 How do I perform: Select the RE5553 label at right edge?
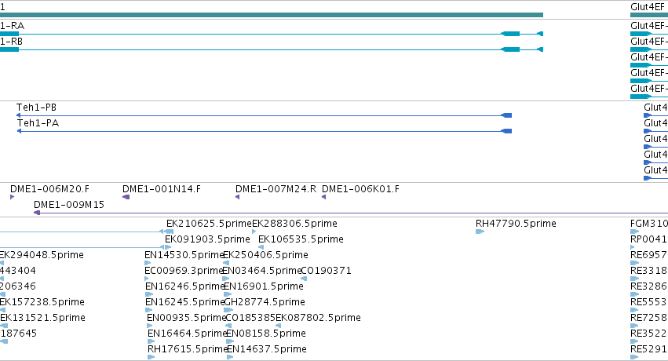pyautogui.click(x=649, y=302)
